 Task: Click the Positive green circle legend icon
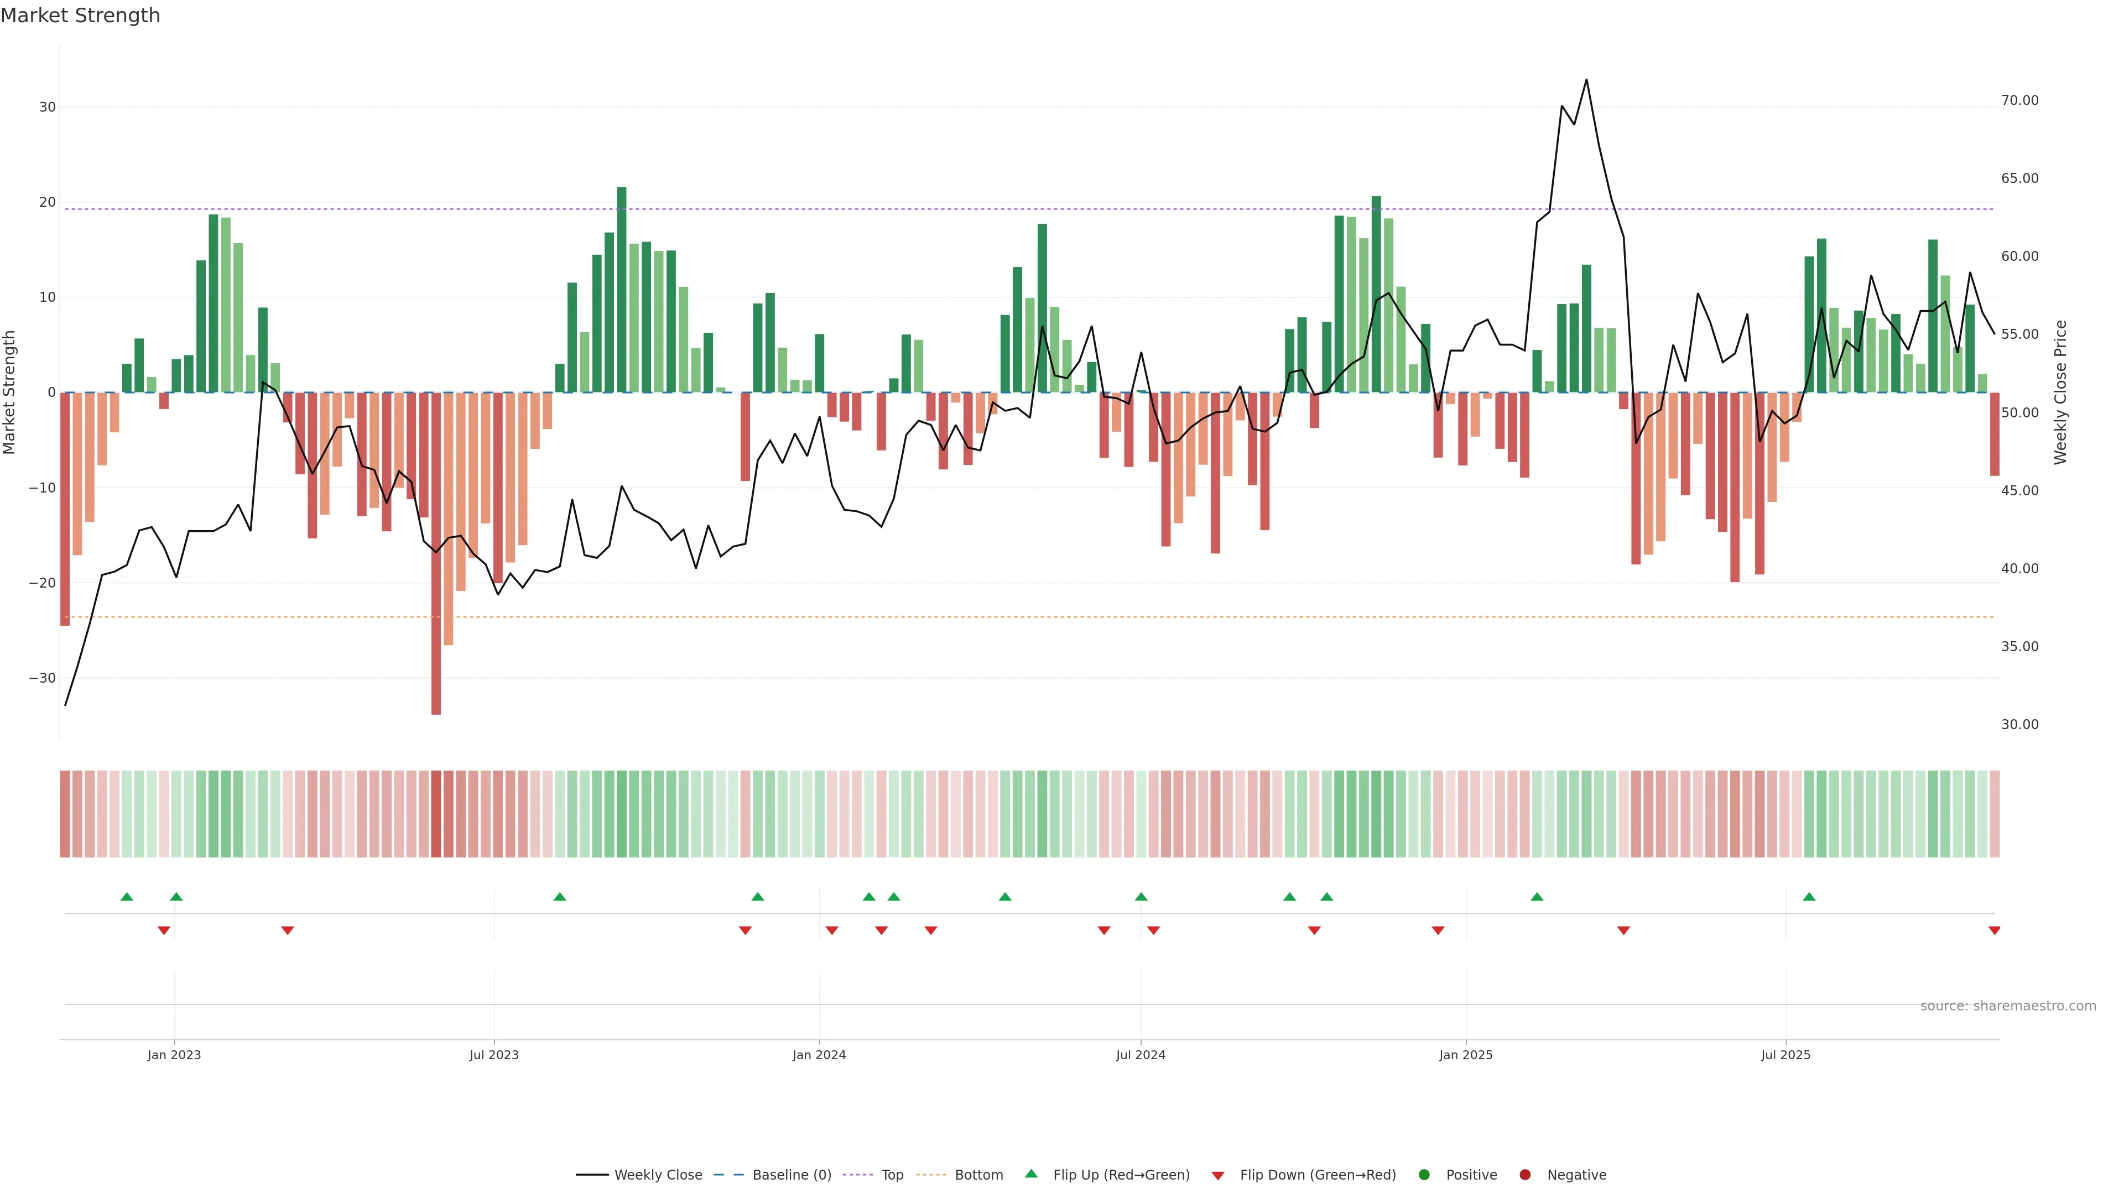[x=1424, y=1174]
